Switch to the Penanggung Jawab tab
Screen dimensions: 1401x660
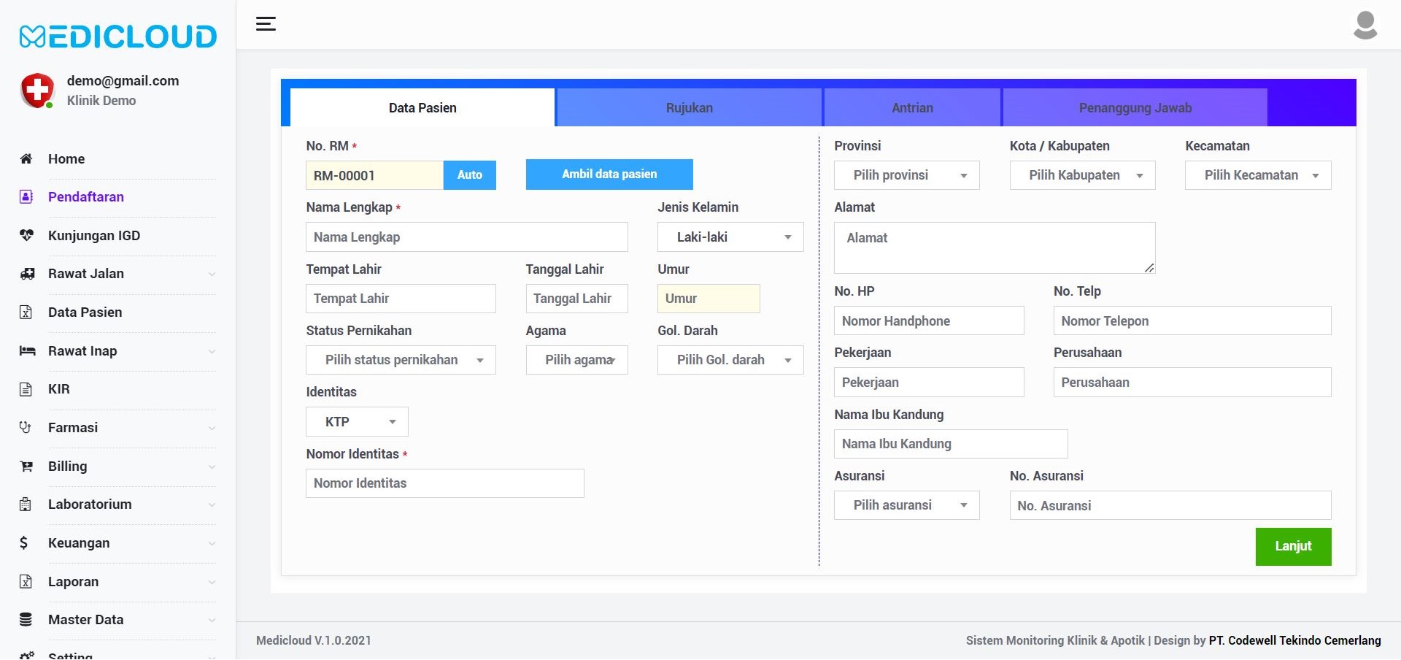pos(1135,107)
